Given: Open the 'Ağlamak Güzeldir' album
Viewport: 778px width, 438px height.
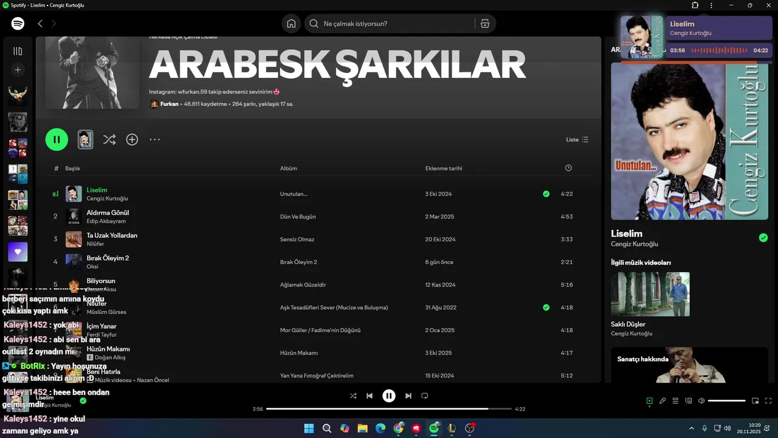Looking at the screenshot, I should click(303, 285).
